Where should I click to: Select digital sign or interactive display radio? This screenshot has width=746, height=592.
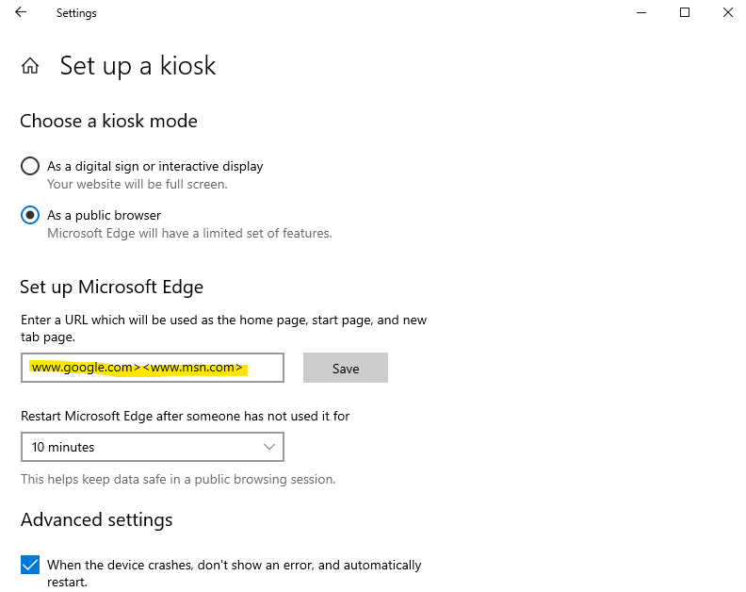[30, 166]
